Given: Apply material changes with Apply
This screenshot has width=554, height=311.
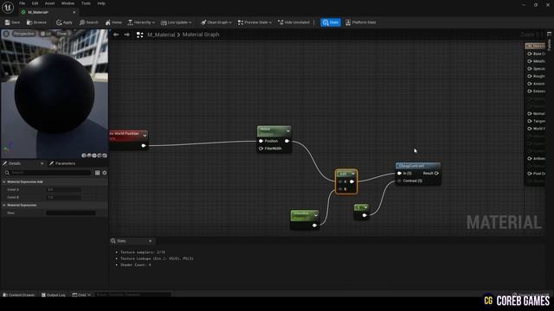Looking at the screenshot, I should (x=64, y=22).
